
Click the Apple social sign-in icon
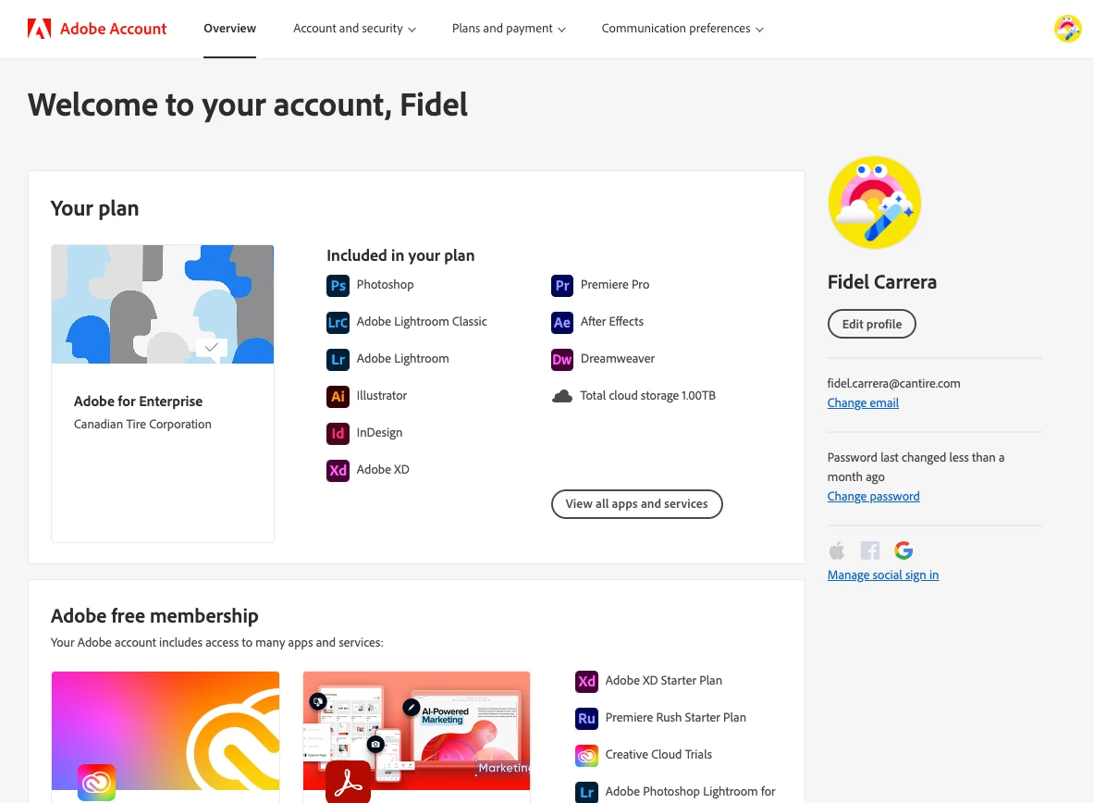[837, 550]
